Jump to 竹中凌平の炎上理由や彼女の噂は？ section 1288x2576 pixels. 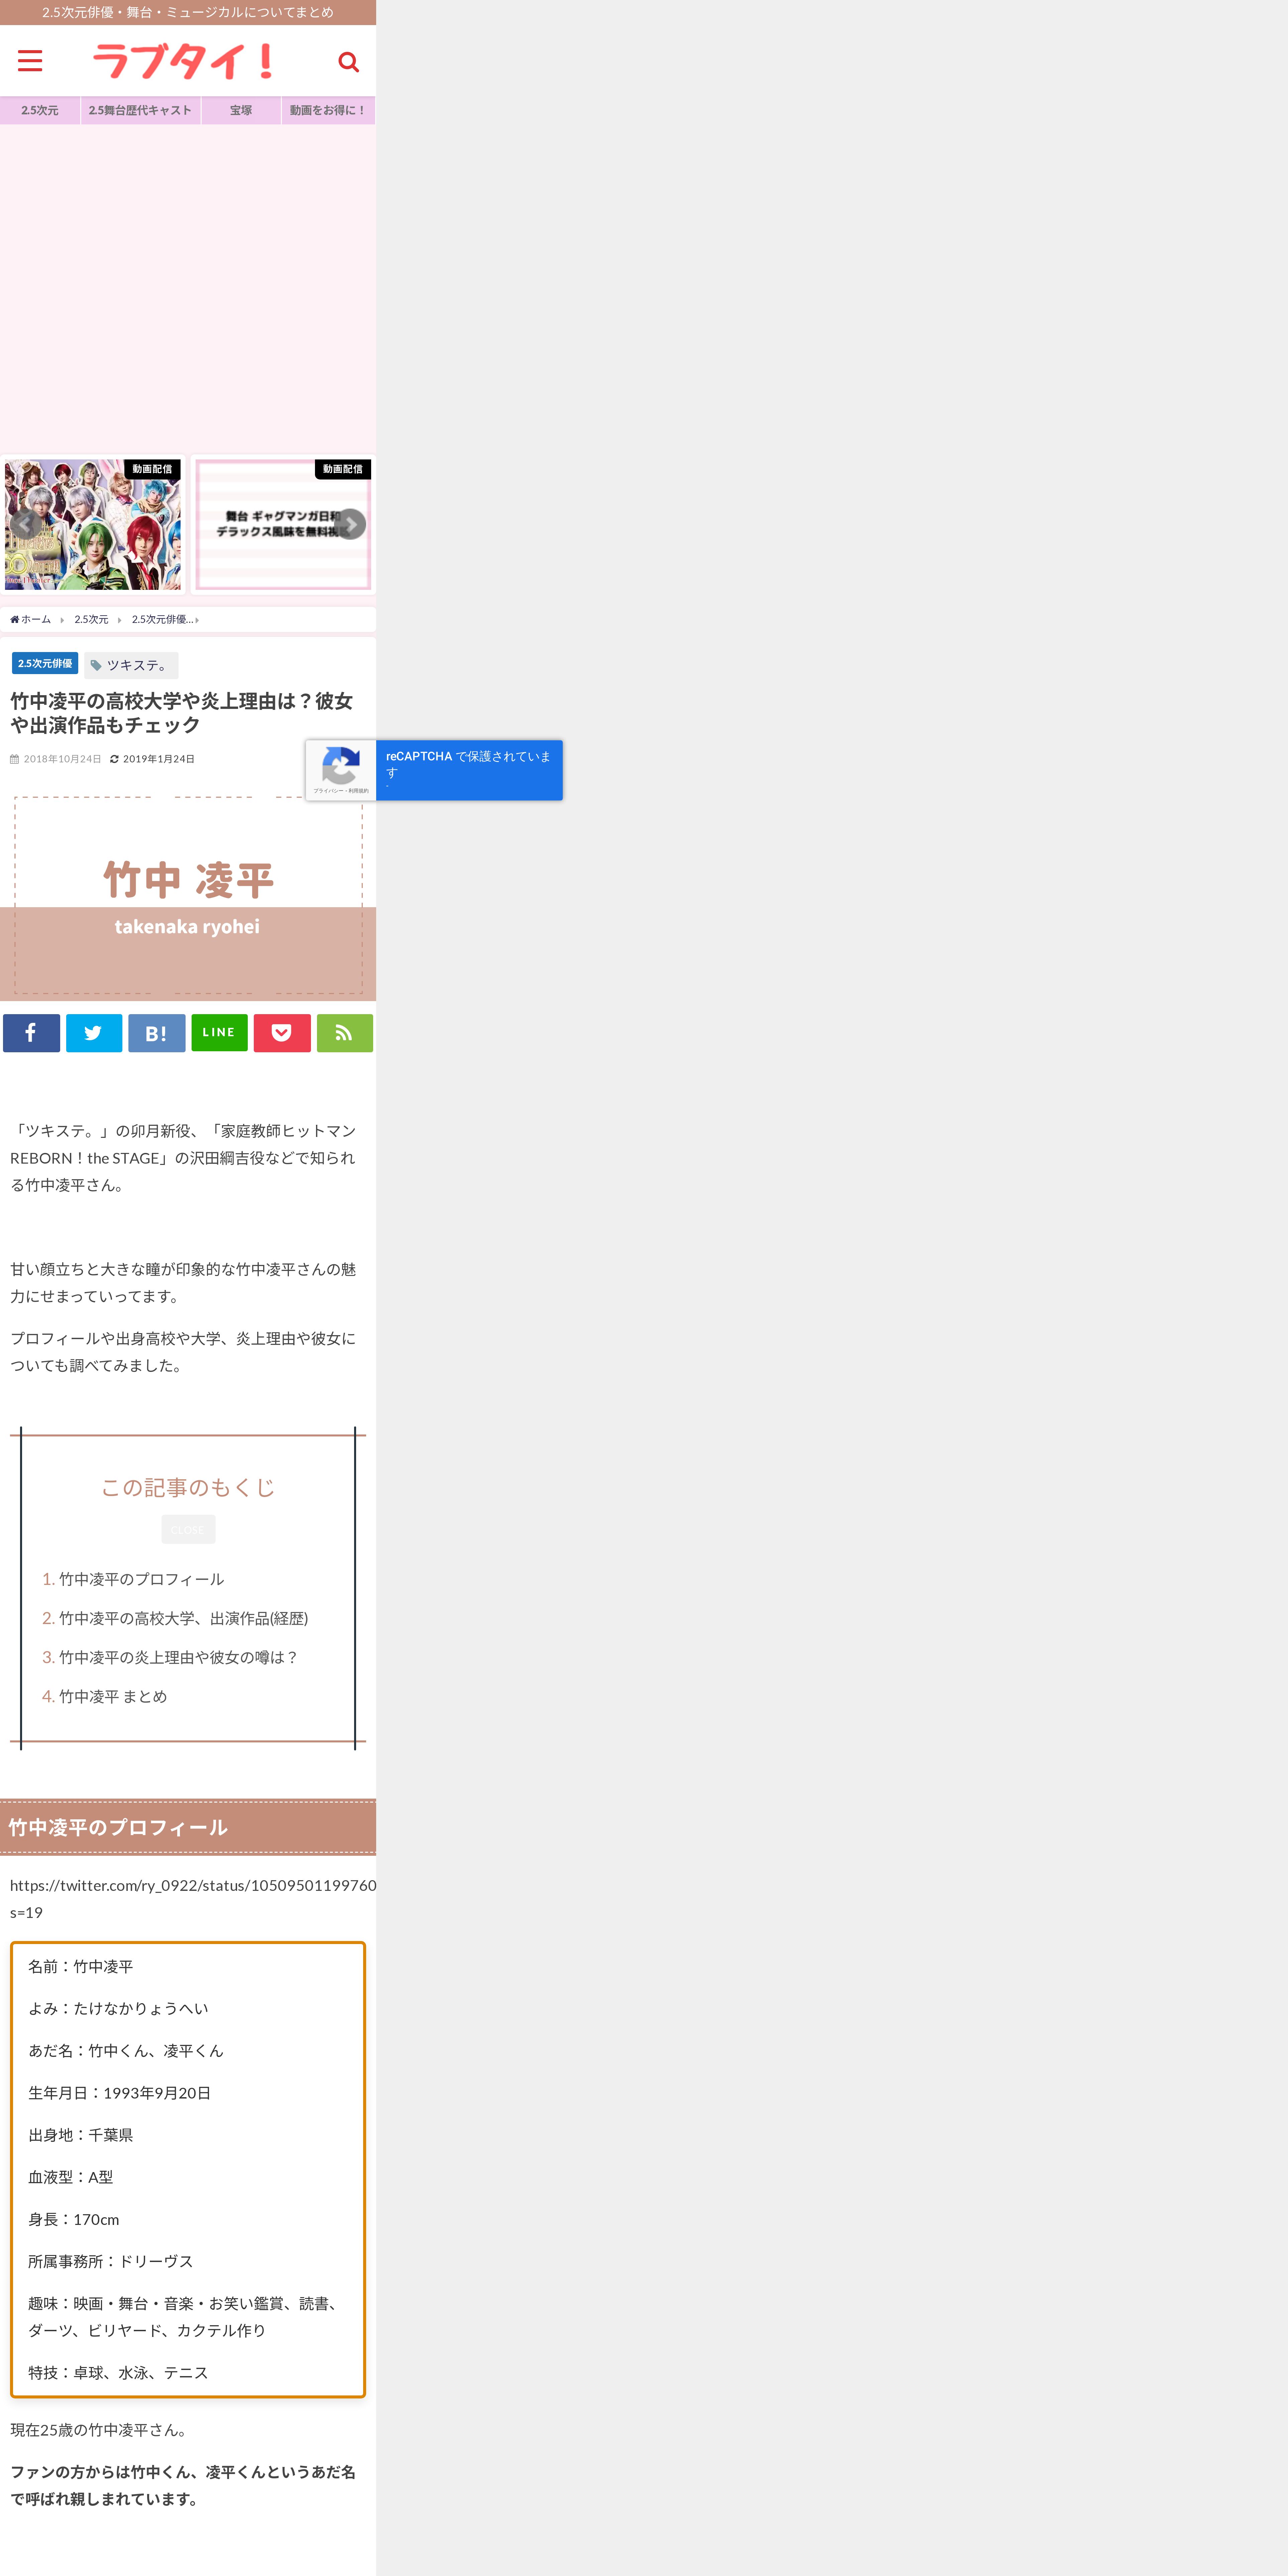(x=178, y=1657)
